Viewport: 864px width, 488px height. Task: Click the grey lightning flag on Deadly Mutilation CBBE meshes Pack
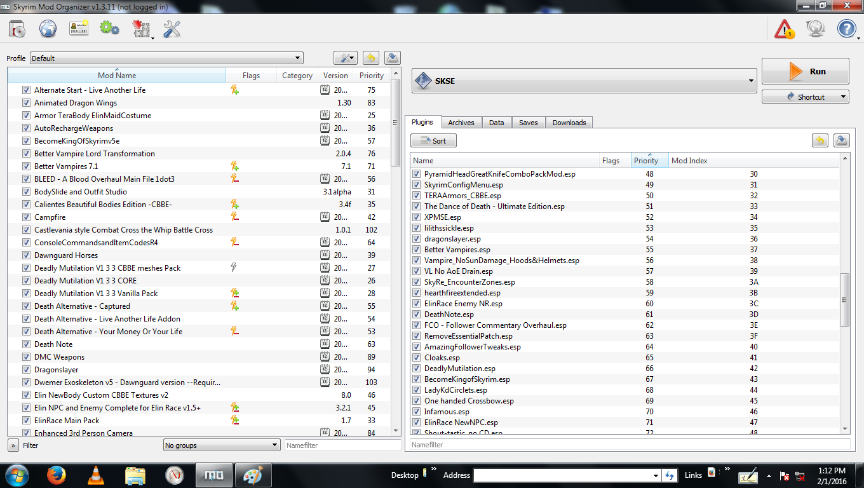234,268
